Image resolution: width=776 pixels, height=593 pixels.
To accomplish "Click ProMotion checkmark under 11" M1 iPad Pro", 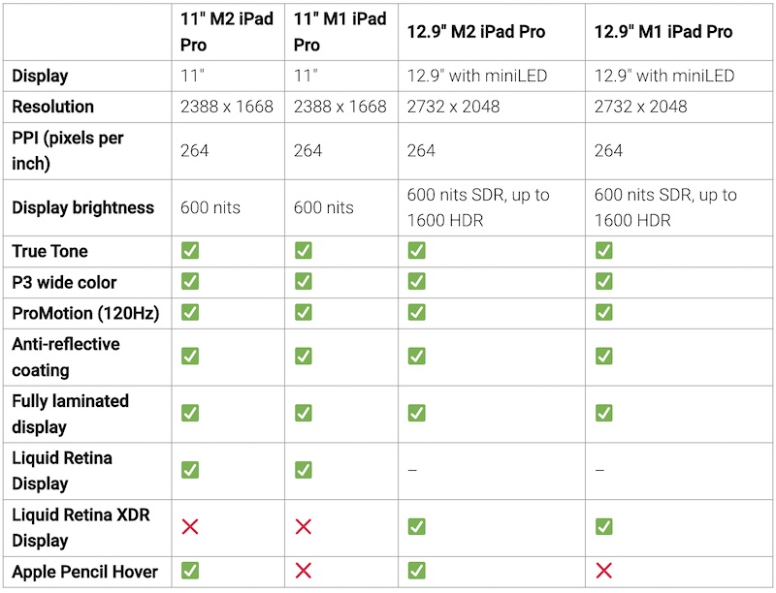I will point(304,313).
